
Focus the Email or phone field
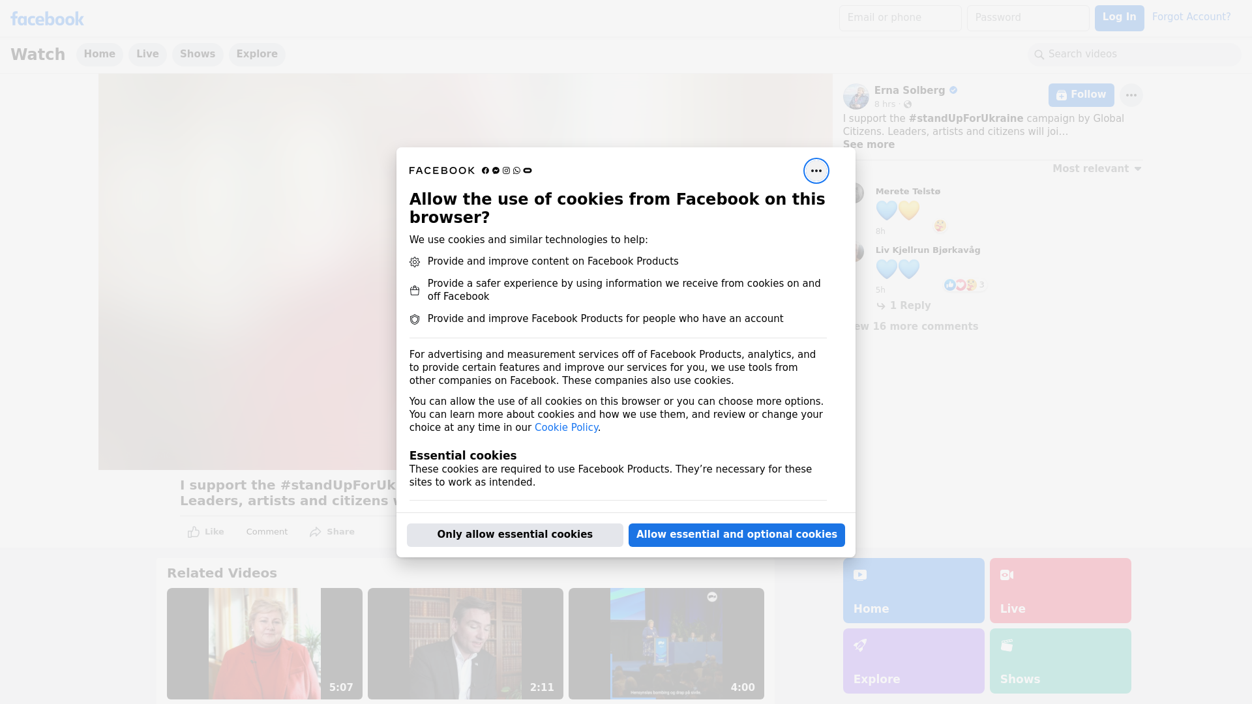click(900, 18)
